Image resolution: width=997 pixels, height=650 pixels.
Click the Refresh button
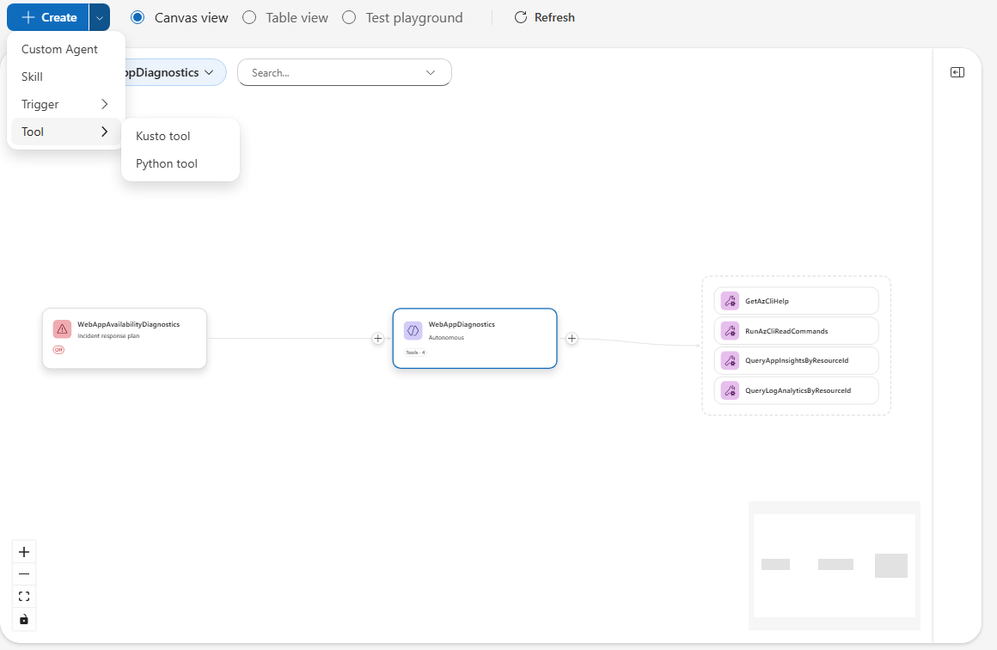tap(544, 18)
